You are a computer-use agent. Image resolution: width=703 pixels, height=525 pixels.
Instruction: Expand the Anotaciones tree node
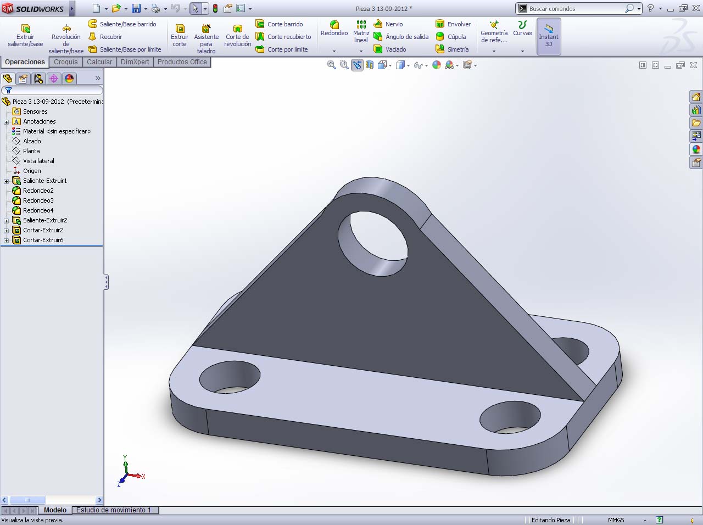pos(6,122)
